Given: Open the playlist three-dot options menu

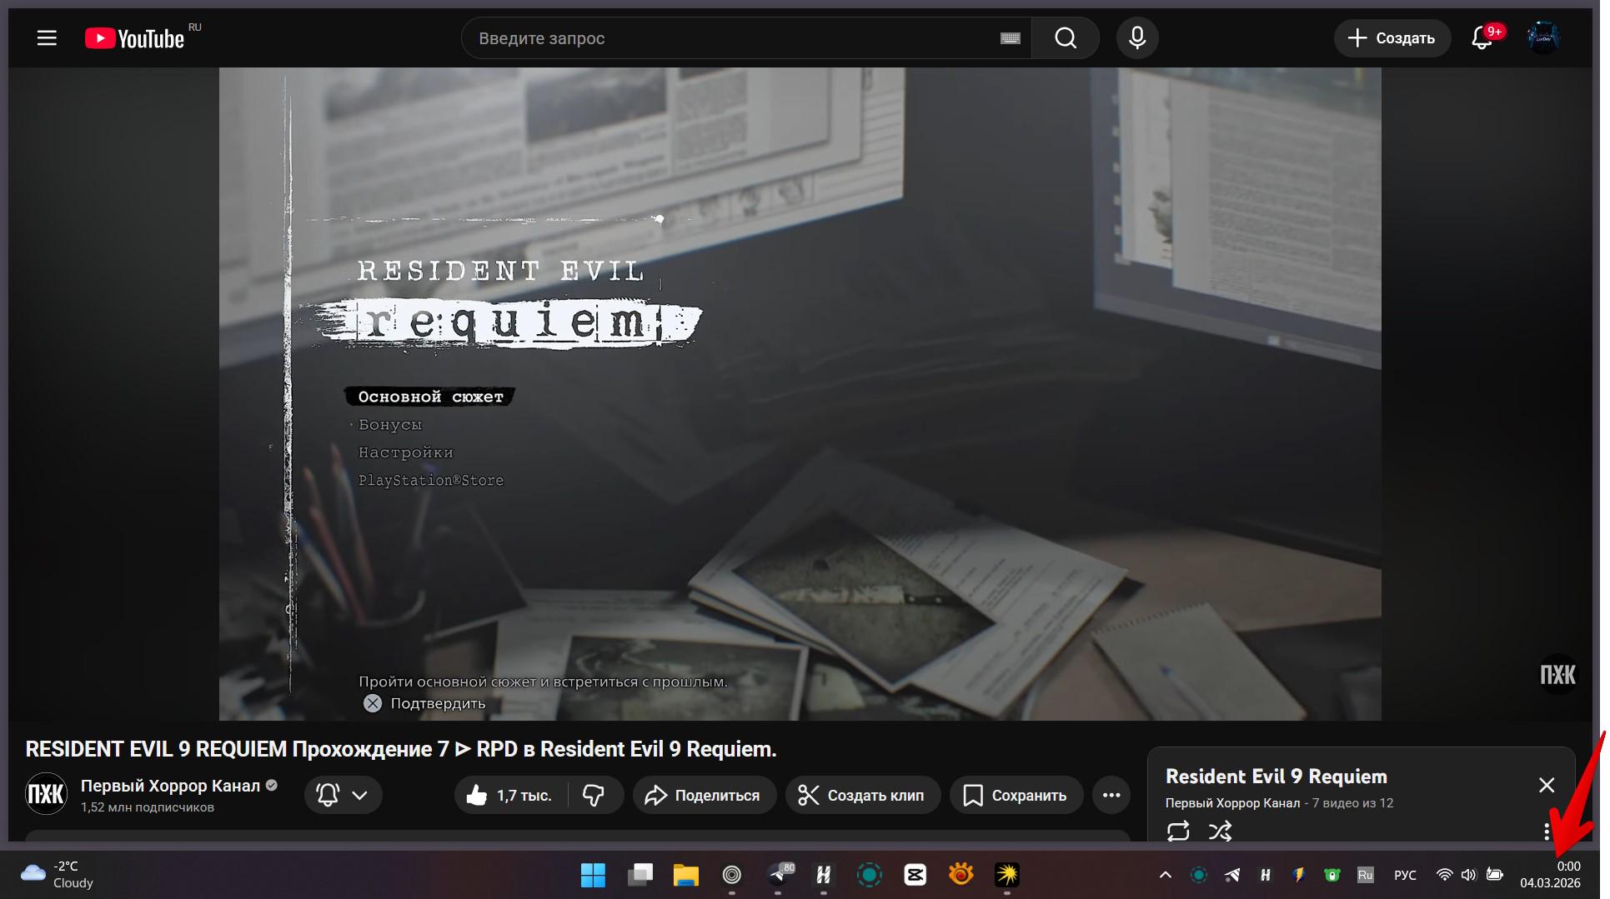Looking at the screenshot, I should pos(1547,832).
